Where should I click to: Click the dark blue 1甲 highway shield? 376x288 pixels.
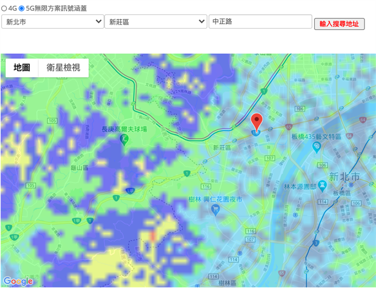tap(130, 191)
